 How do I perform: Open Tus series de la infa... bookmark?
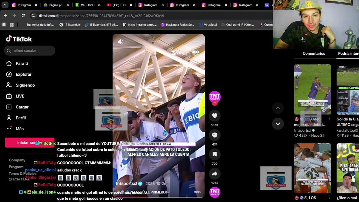pyautogui.click(x=40, y=25)
